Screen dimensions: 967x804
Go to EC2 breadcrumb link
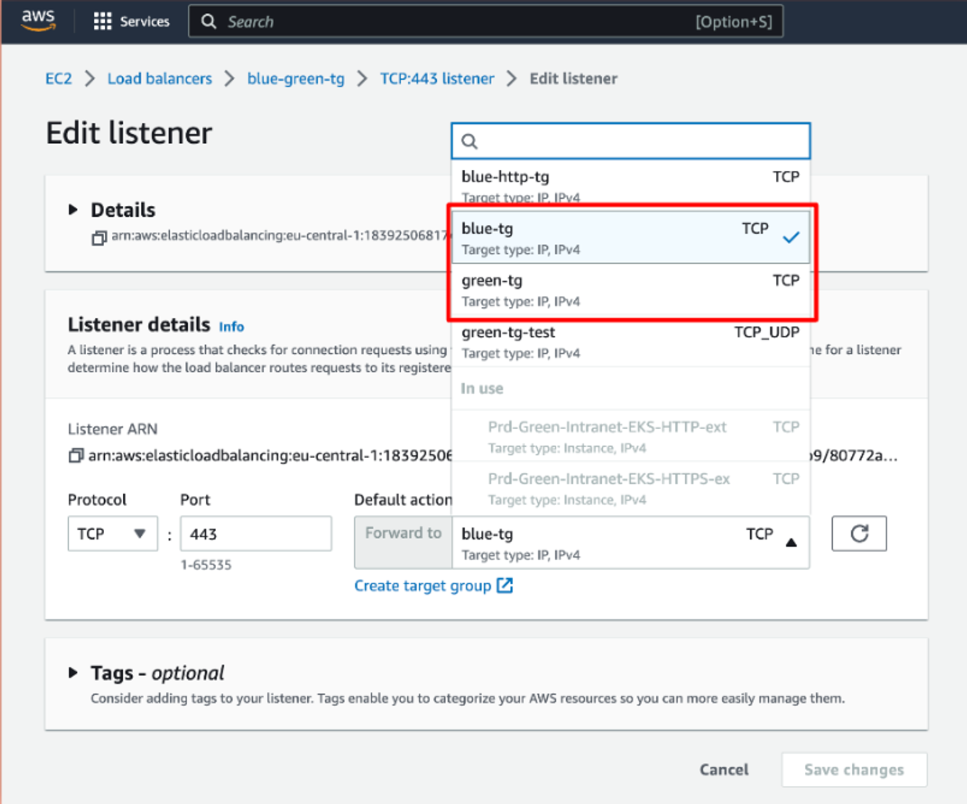point(59,78)
